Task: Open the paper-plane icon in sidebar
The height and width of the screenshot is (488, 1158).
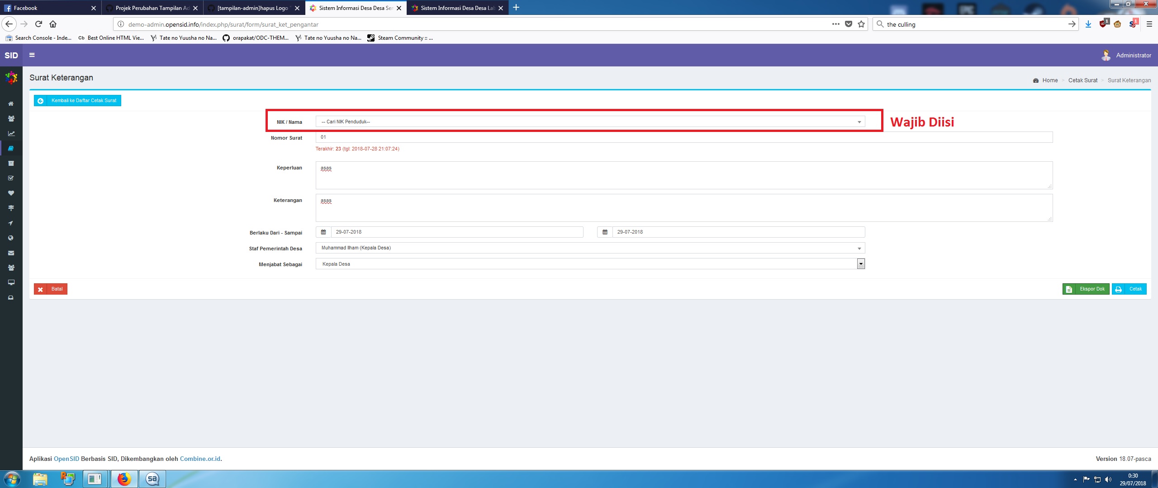Action: coord(11,223)
